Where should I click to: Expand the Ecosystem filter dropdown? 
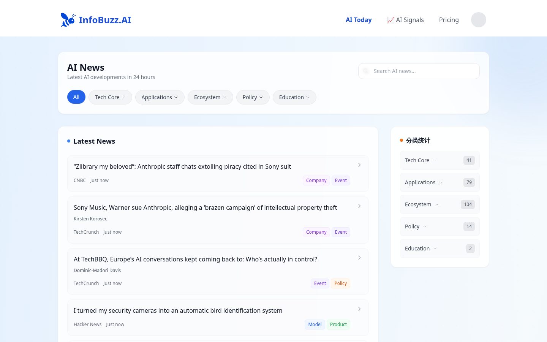tap(210, 97)
